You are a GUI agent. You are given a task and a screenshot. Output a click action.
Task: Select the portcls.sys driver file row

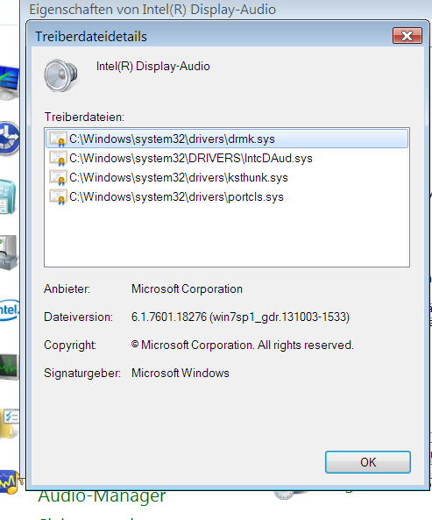pos(227,196)
